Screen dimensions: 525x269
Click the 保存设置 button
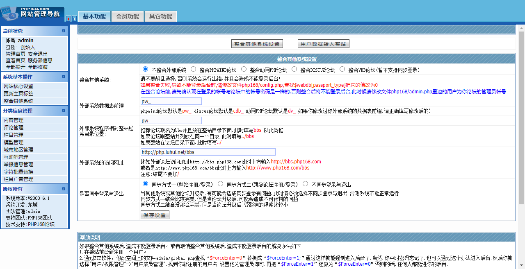[x=155, y=215]
